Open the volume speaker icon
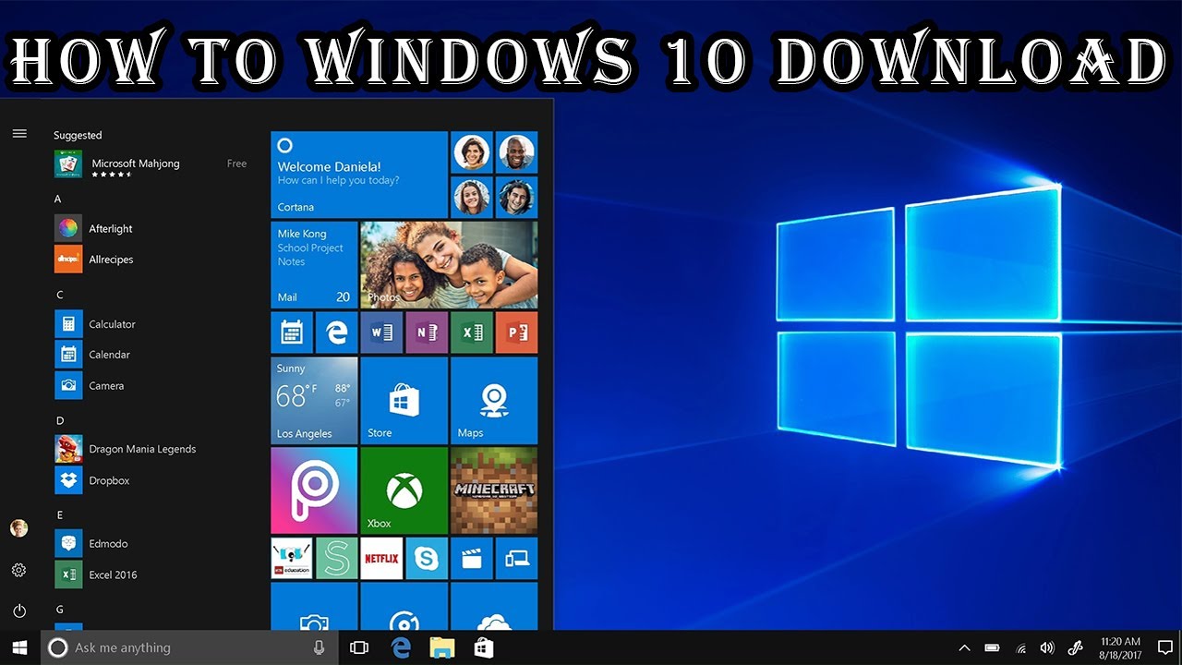The image size is (1182, 665). [x=1047, y=647]
